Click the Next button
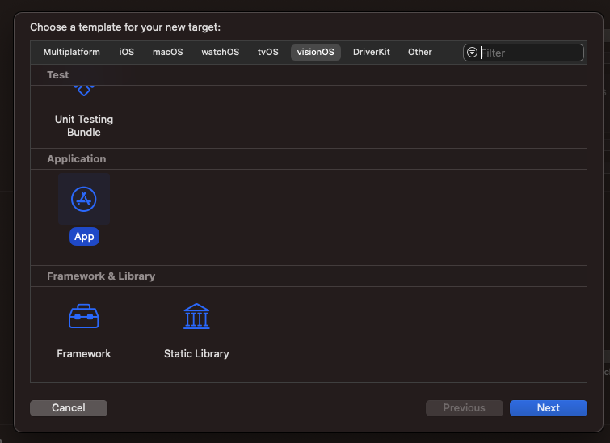The width and height of the screenshot is (610, 443). [548, 408]
